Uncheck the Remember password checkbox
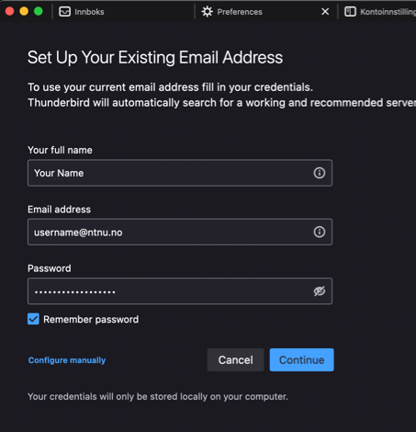Viewport: 416px width, 432px height. (x=33, y=319)
